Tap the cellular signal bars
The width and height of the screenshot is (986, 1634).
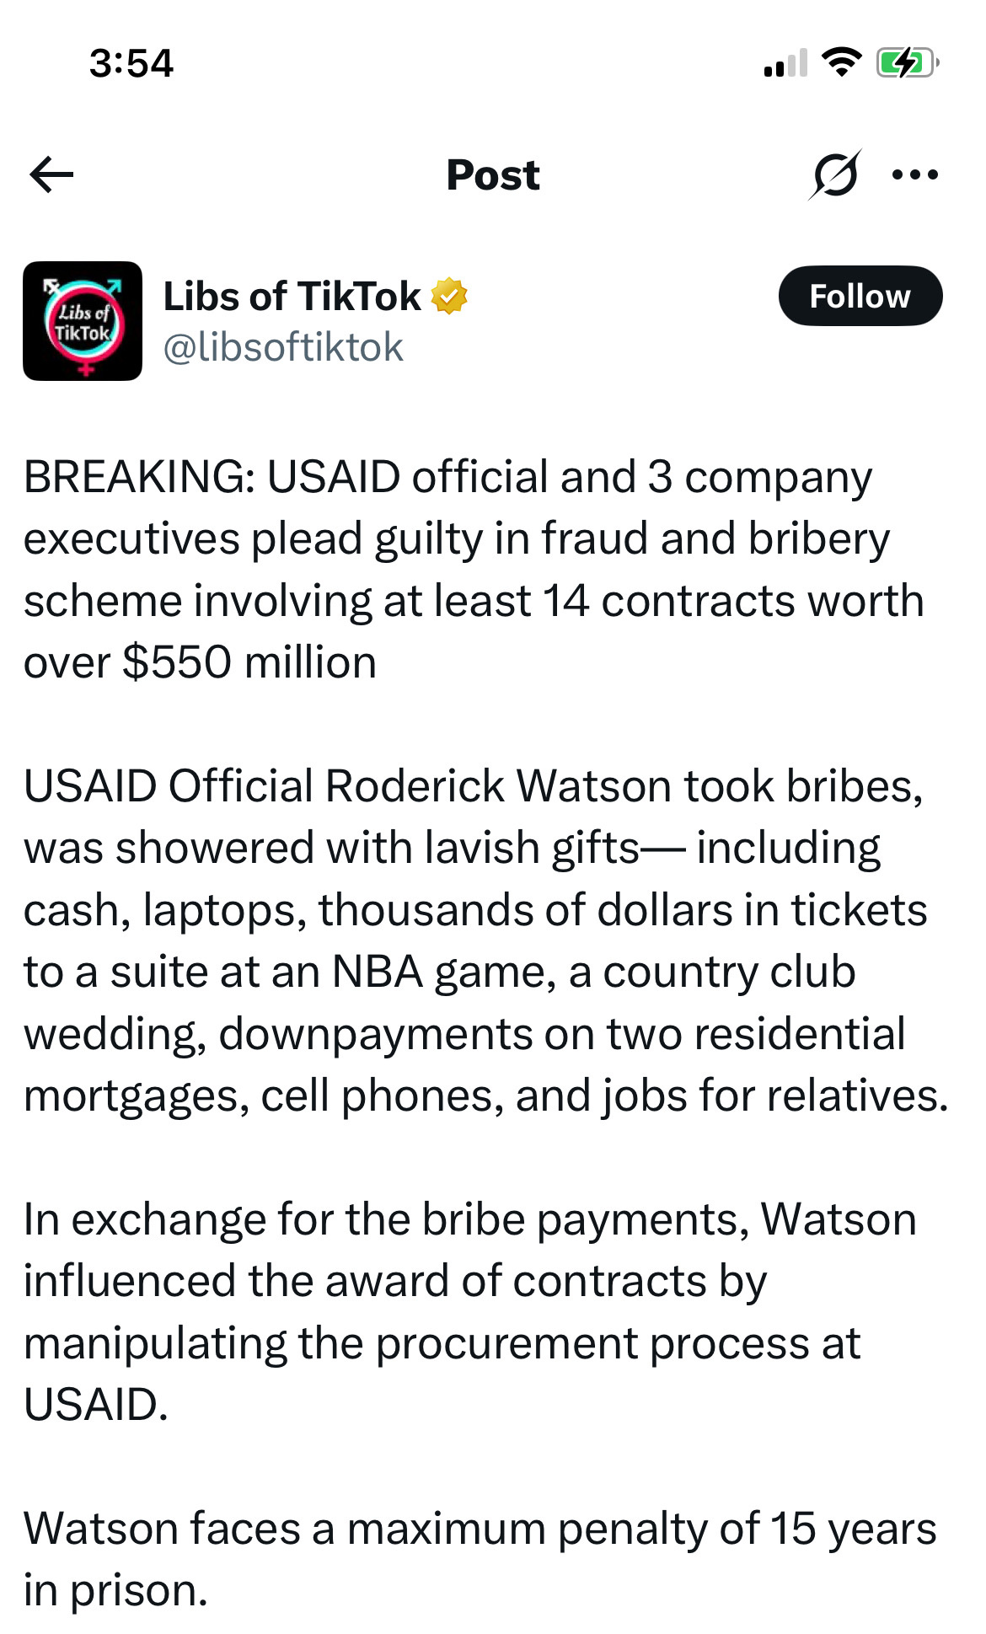pos(785,63)
